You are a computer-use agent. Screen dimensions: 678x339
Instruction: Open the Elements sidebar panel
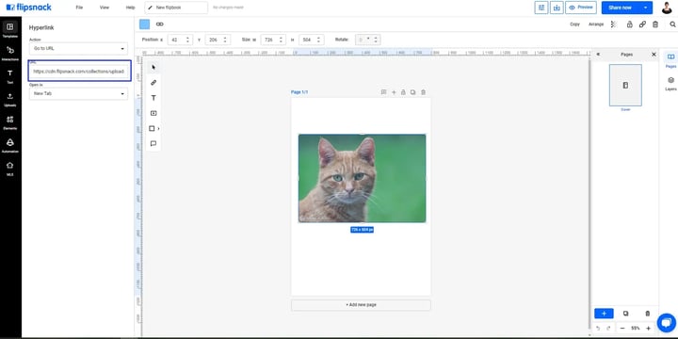point(10,122)
